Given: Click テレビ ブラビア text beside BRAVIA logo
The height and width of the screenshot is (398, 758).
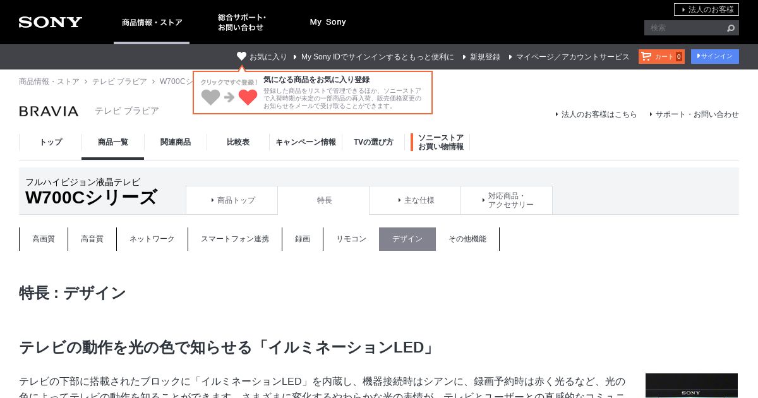Looking at the screenshot, I should pos(127,111).
